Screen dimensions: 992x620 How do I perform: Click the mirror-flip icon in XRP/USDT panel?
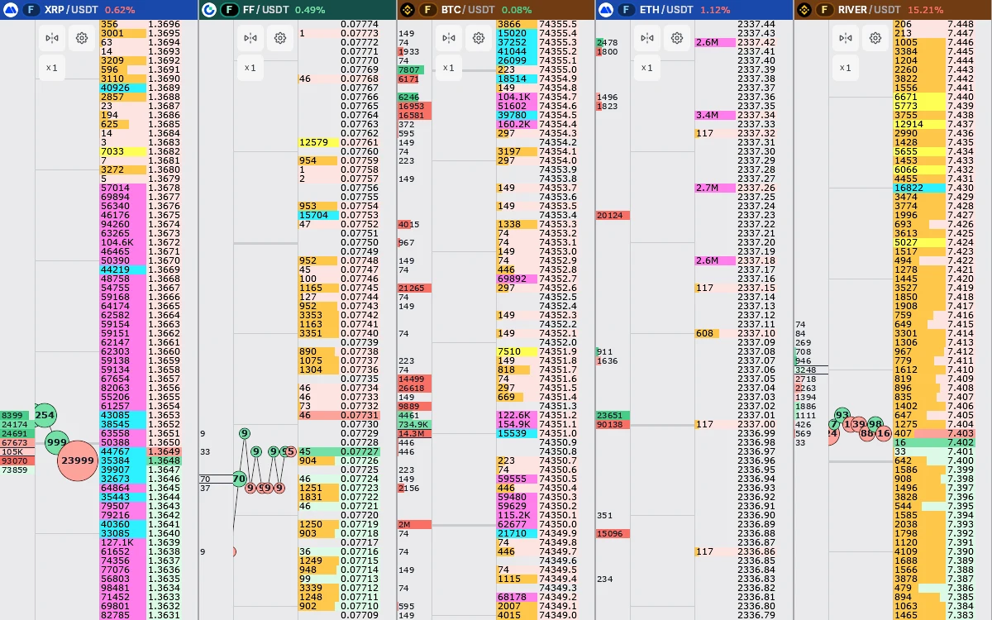51,38
